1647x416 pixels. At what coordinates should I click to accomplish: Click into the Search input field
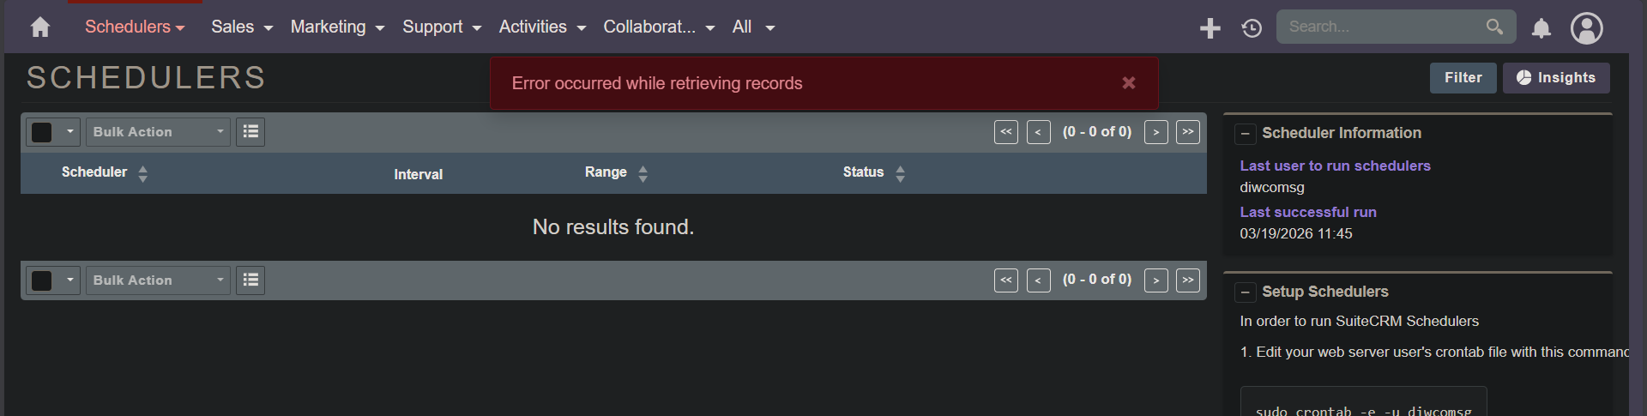[x=1381, y=27]
